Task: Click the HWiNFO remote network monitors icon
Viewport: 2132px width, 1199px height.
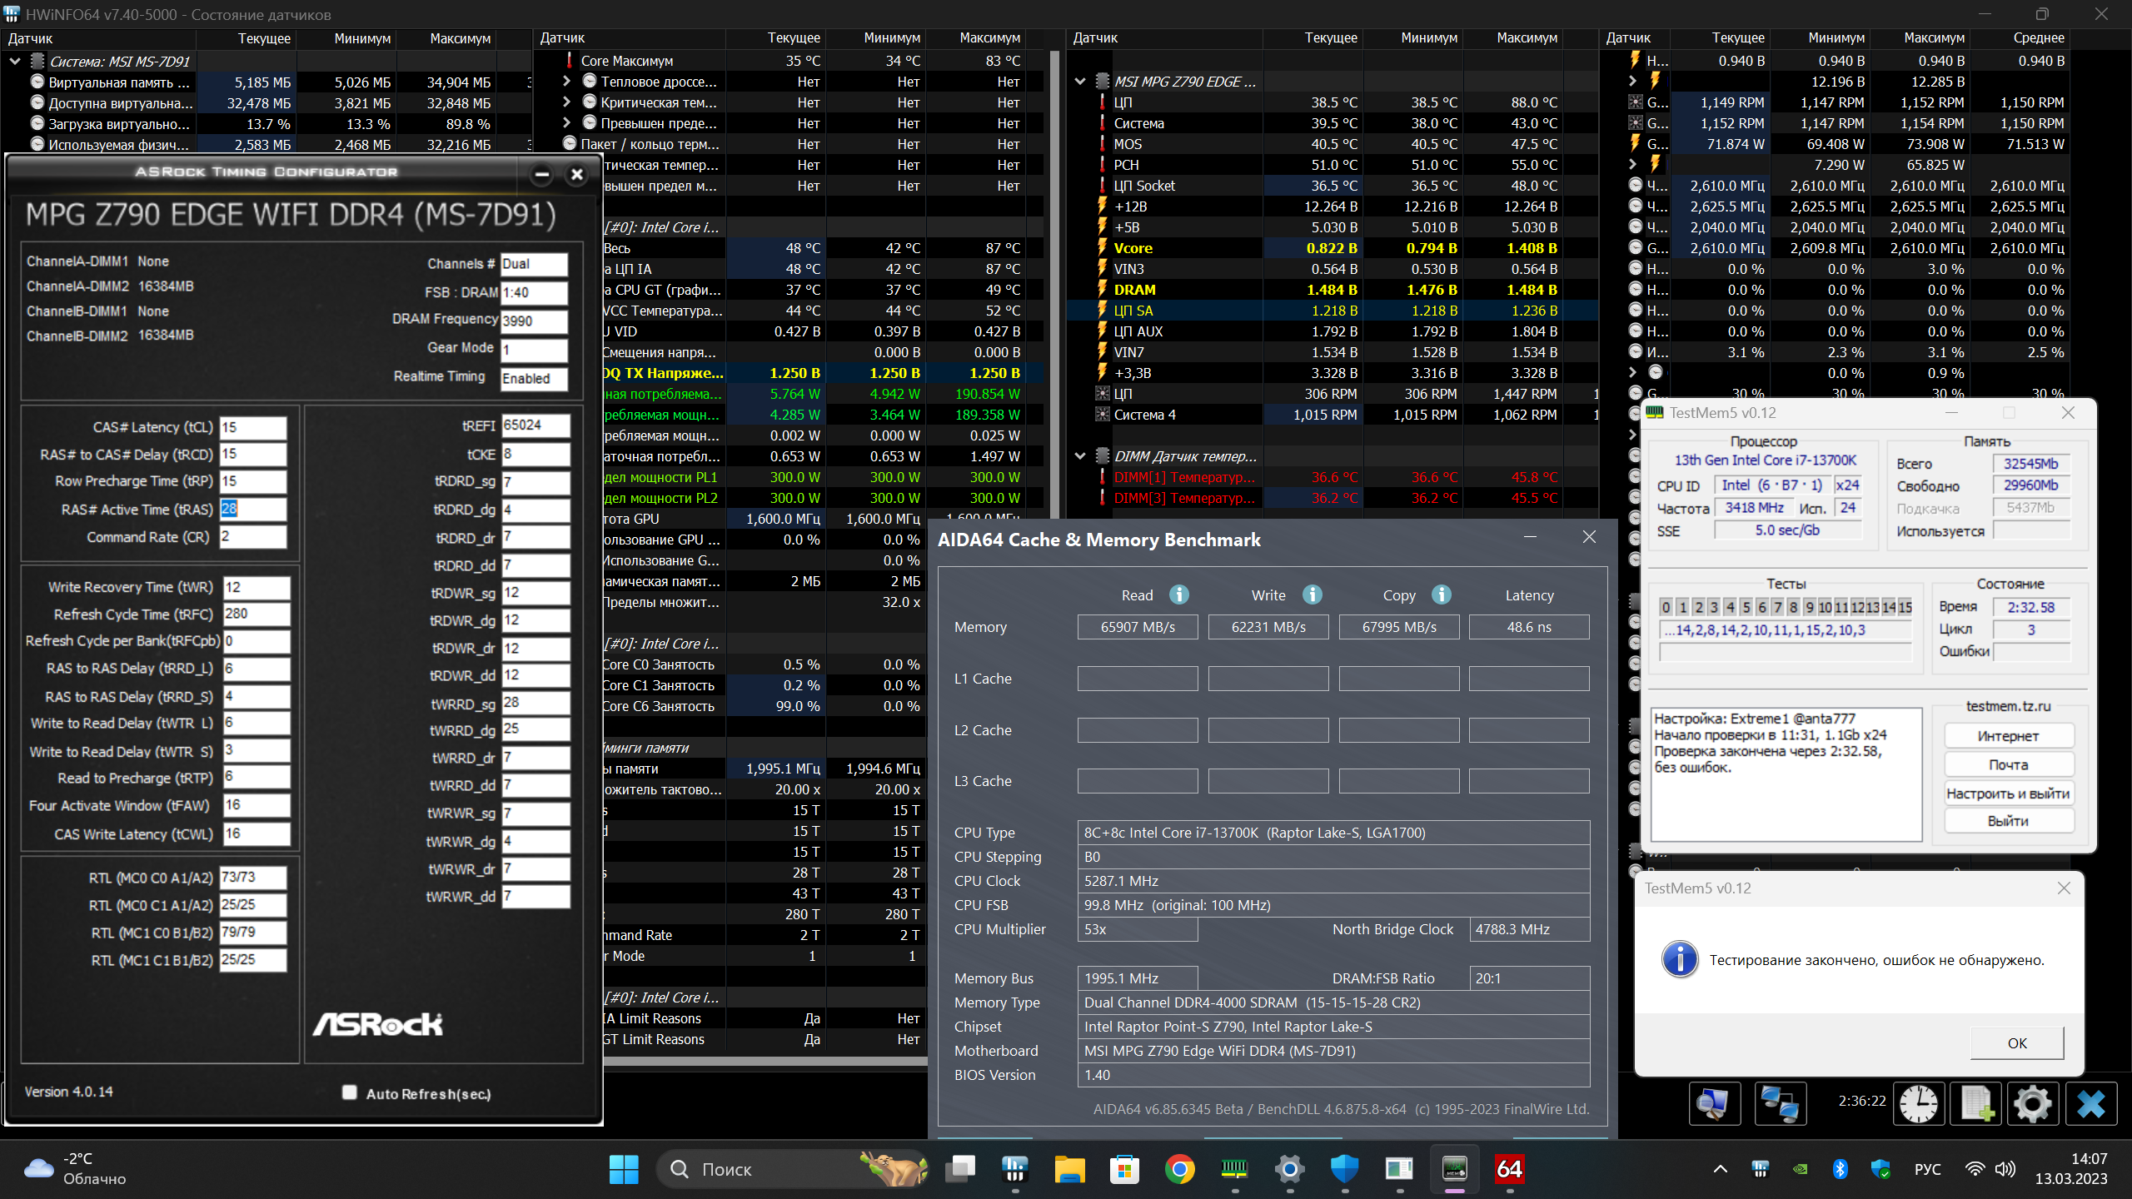Action: 1781,1104
